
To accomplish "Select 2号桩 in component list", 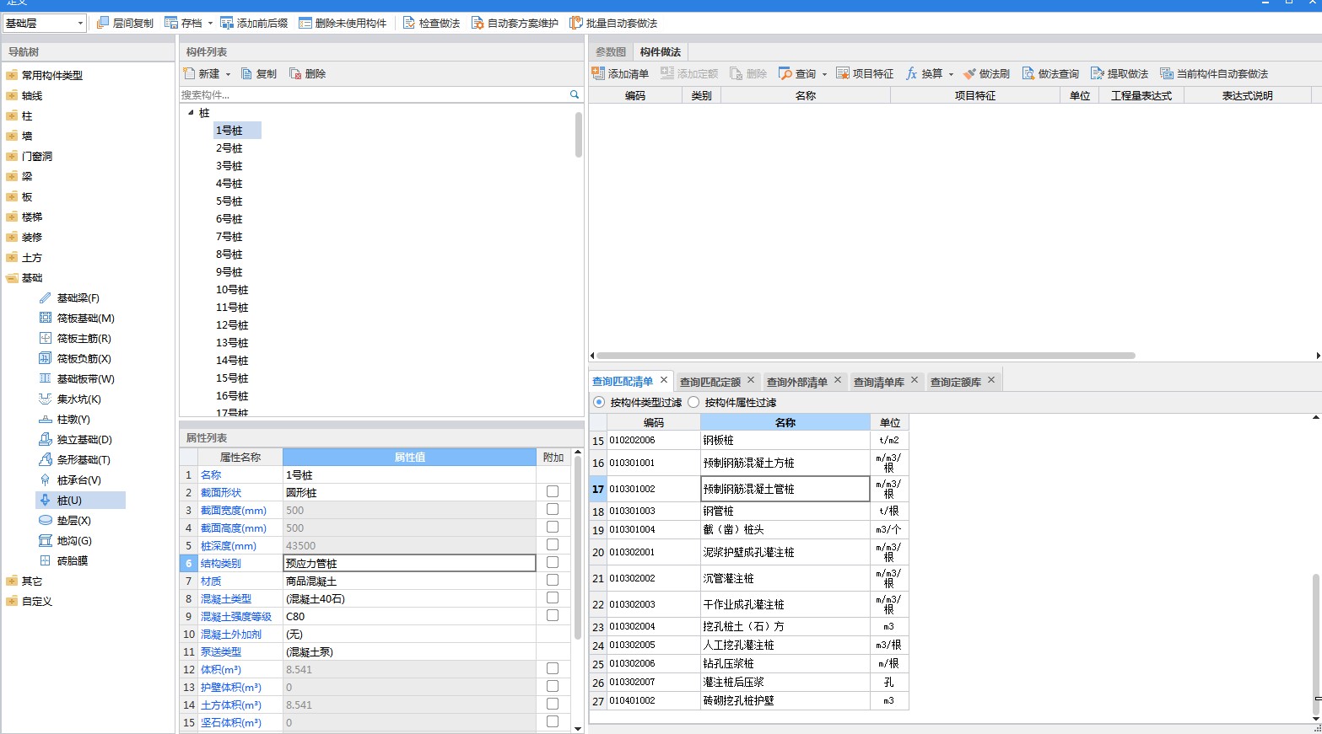I will pyautogui.click(x=229, y=147).
